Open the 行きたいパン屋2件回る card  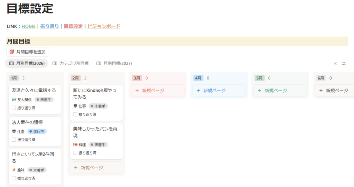click(x=33, y=158)
